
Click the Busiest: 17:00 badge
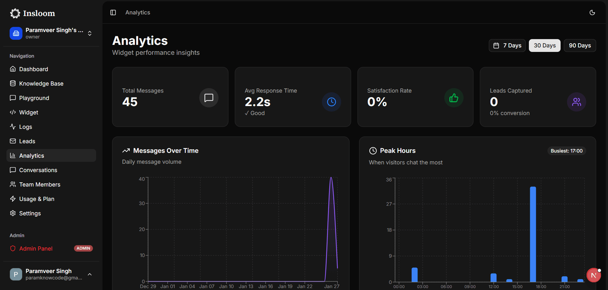click(566, 151)
